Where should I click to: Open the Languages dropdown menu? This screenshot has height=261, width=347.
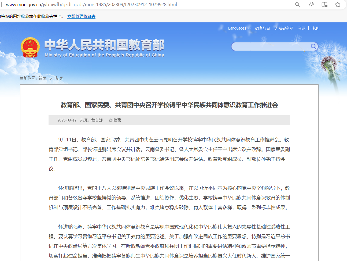237,28
